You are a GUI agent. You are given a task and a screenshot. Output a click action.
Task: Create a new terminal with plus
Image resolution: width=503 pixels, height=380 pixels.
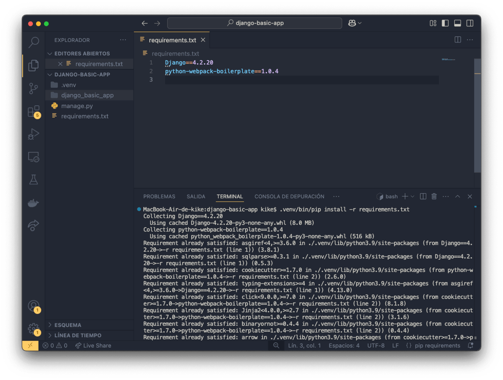click(405, 196)
